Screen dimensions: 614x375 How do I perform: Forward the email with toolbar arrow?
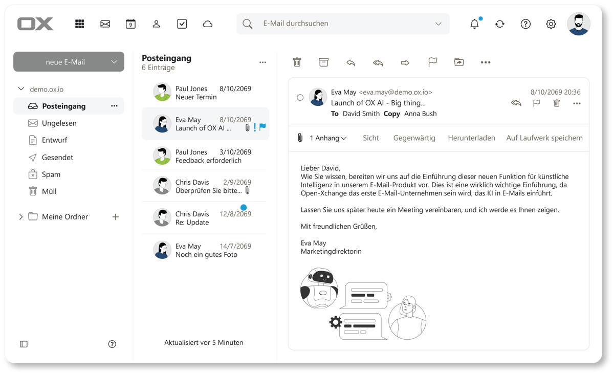click(405, 62)
